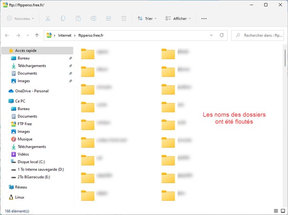Click the Rechercher dans search field
Image resolution: width=288 pixels, height=215 pixels.
click(x=258, y=35)
